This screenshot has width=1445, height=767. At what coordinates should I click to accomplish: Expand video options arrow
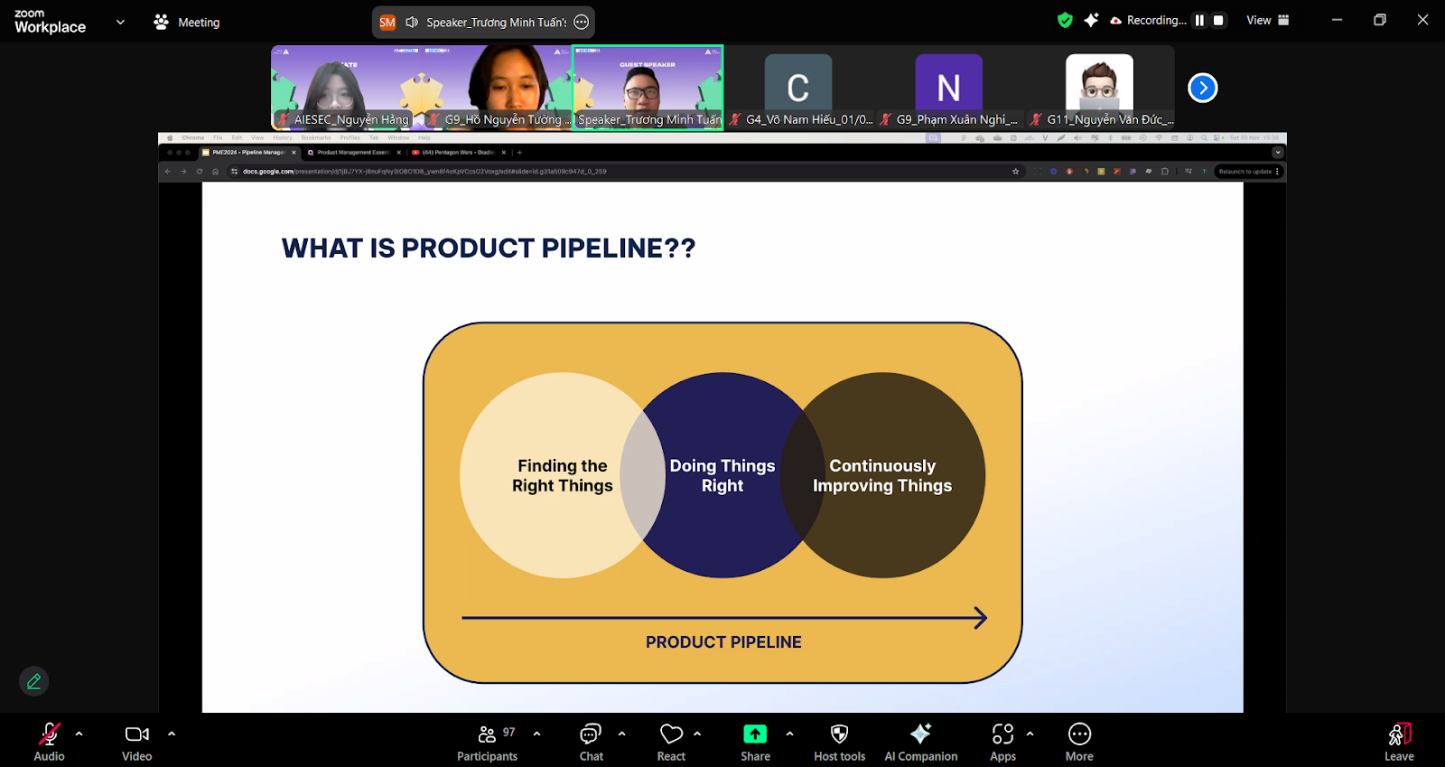172,734
